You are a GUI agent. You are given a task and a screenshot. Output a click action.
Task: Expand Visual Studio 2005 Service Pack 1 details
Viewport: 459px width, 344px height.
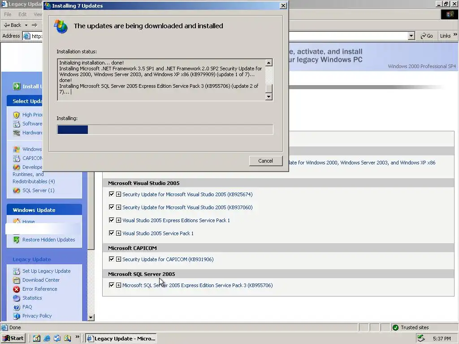pos(118,233)
